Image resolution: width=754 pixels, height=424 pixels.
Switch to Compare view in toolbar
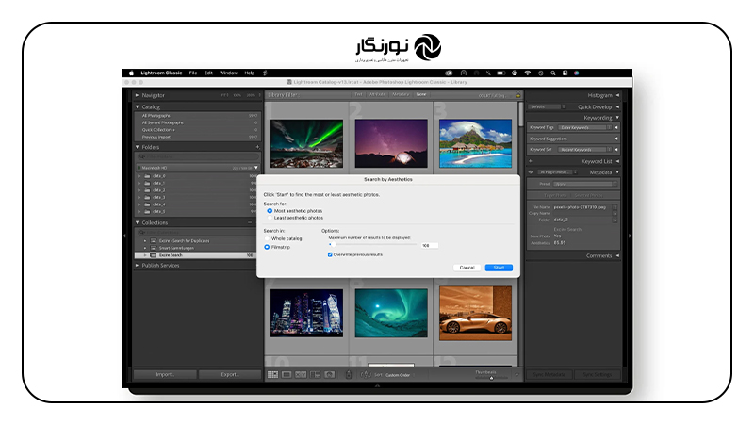click(301, 374)
